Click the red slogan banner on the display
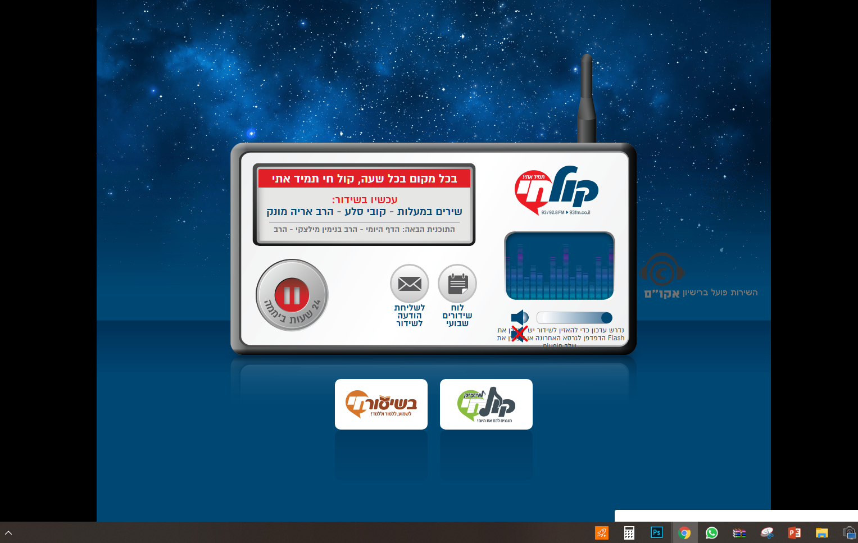The width and height of the screenshot is (858, 543). [x=364, y=179]
